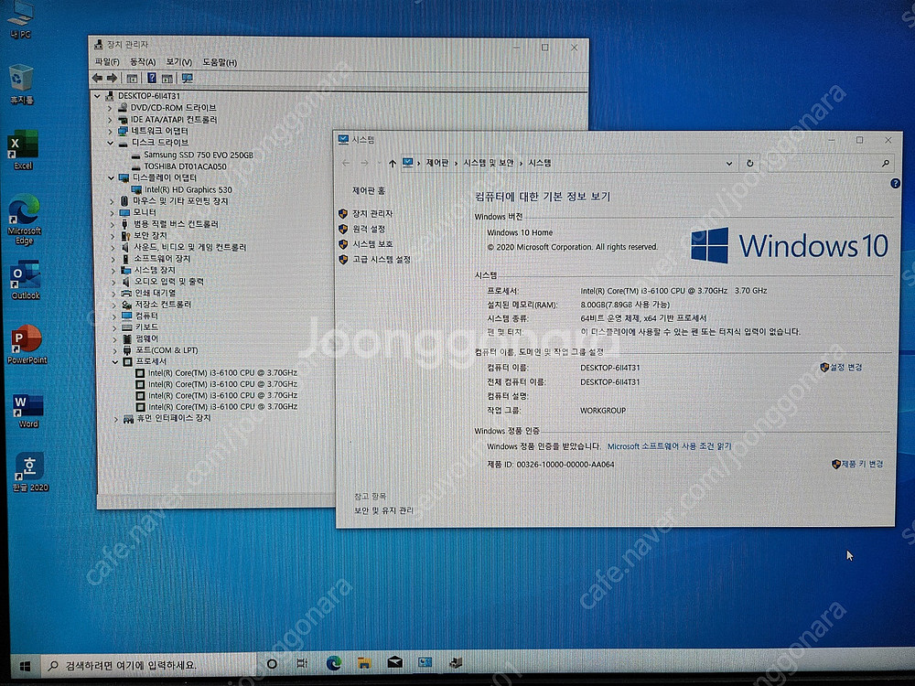Click scan for hardware changes monitor icon

tap(187, 78)
